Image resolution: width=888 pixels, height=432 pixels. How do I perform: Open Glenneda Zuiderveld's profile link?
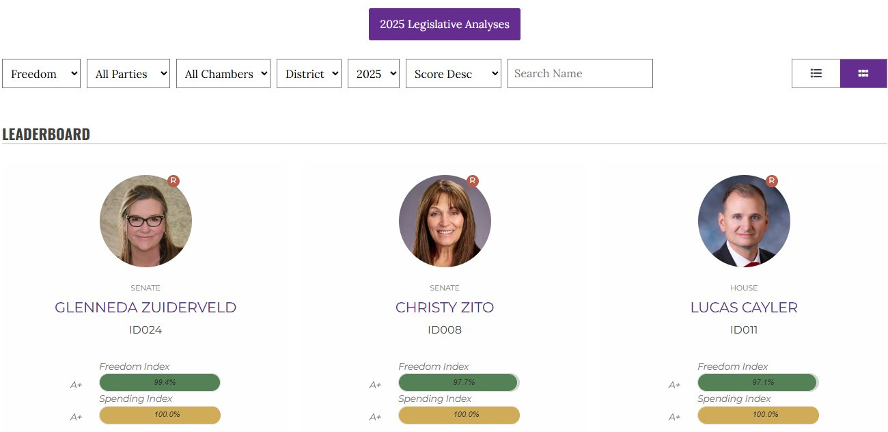145,308
